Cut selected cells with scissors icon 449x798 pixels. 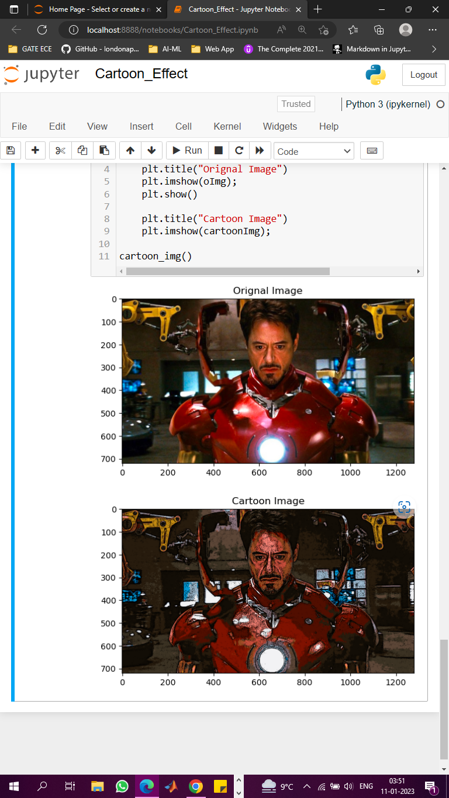(60, 151)
